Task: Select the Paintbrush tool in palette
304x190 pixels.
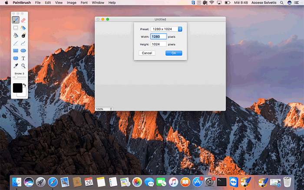Action: 16,20
